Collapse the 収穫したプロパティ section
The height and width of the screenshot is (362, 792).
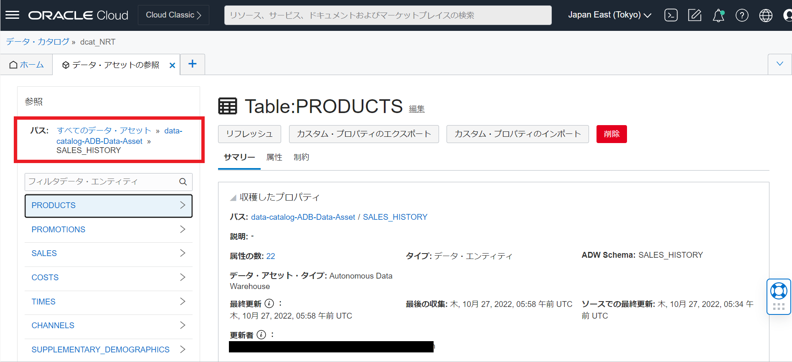(233, 198)
